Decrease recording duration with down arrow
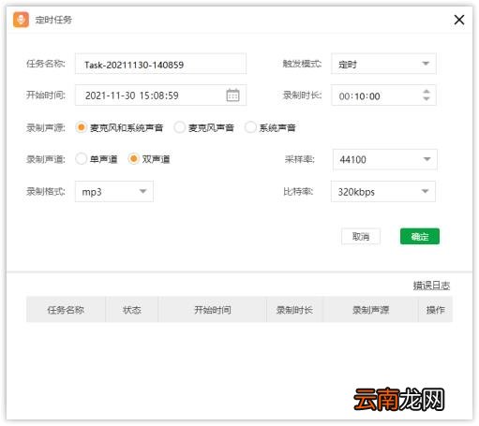 pos(427,98)
